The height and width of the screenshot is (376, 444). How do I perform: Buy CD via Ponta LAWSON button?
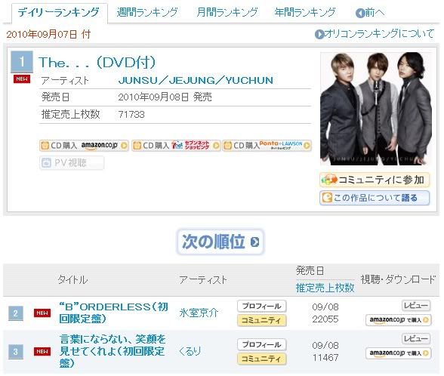267,146
